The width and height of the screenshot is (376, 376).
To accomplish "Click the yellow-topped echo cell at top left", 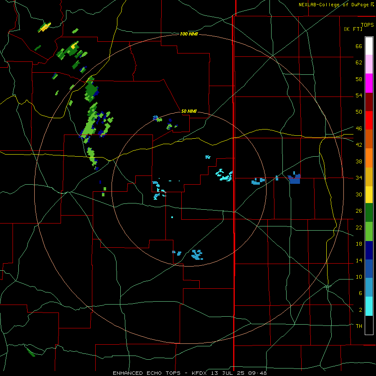I will pos(44,27).
